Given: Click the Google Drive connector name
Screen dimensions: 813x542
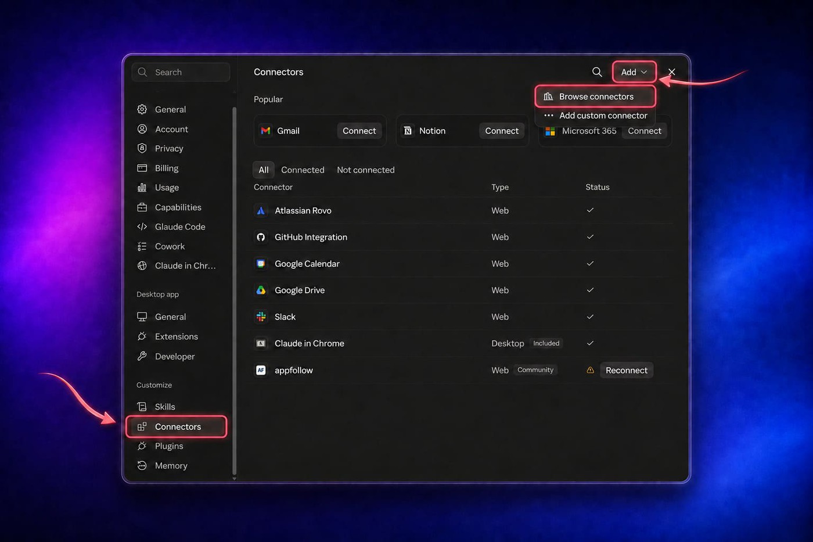Looking at the screenshot, I should click(300, 290).
